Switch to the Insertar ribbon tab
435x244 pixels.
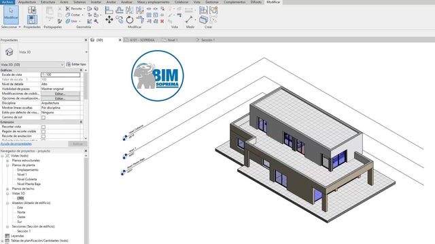pos(96,2)
